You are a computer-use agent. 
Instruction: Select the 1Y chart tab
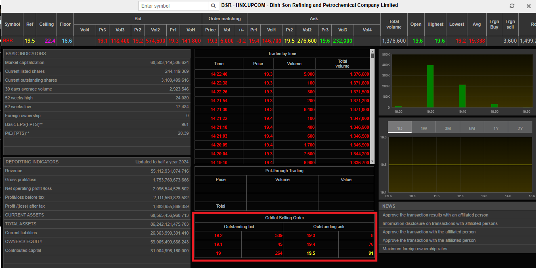click(496, 128)
